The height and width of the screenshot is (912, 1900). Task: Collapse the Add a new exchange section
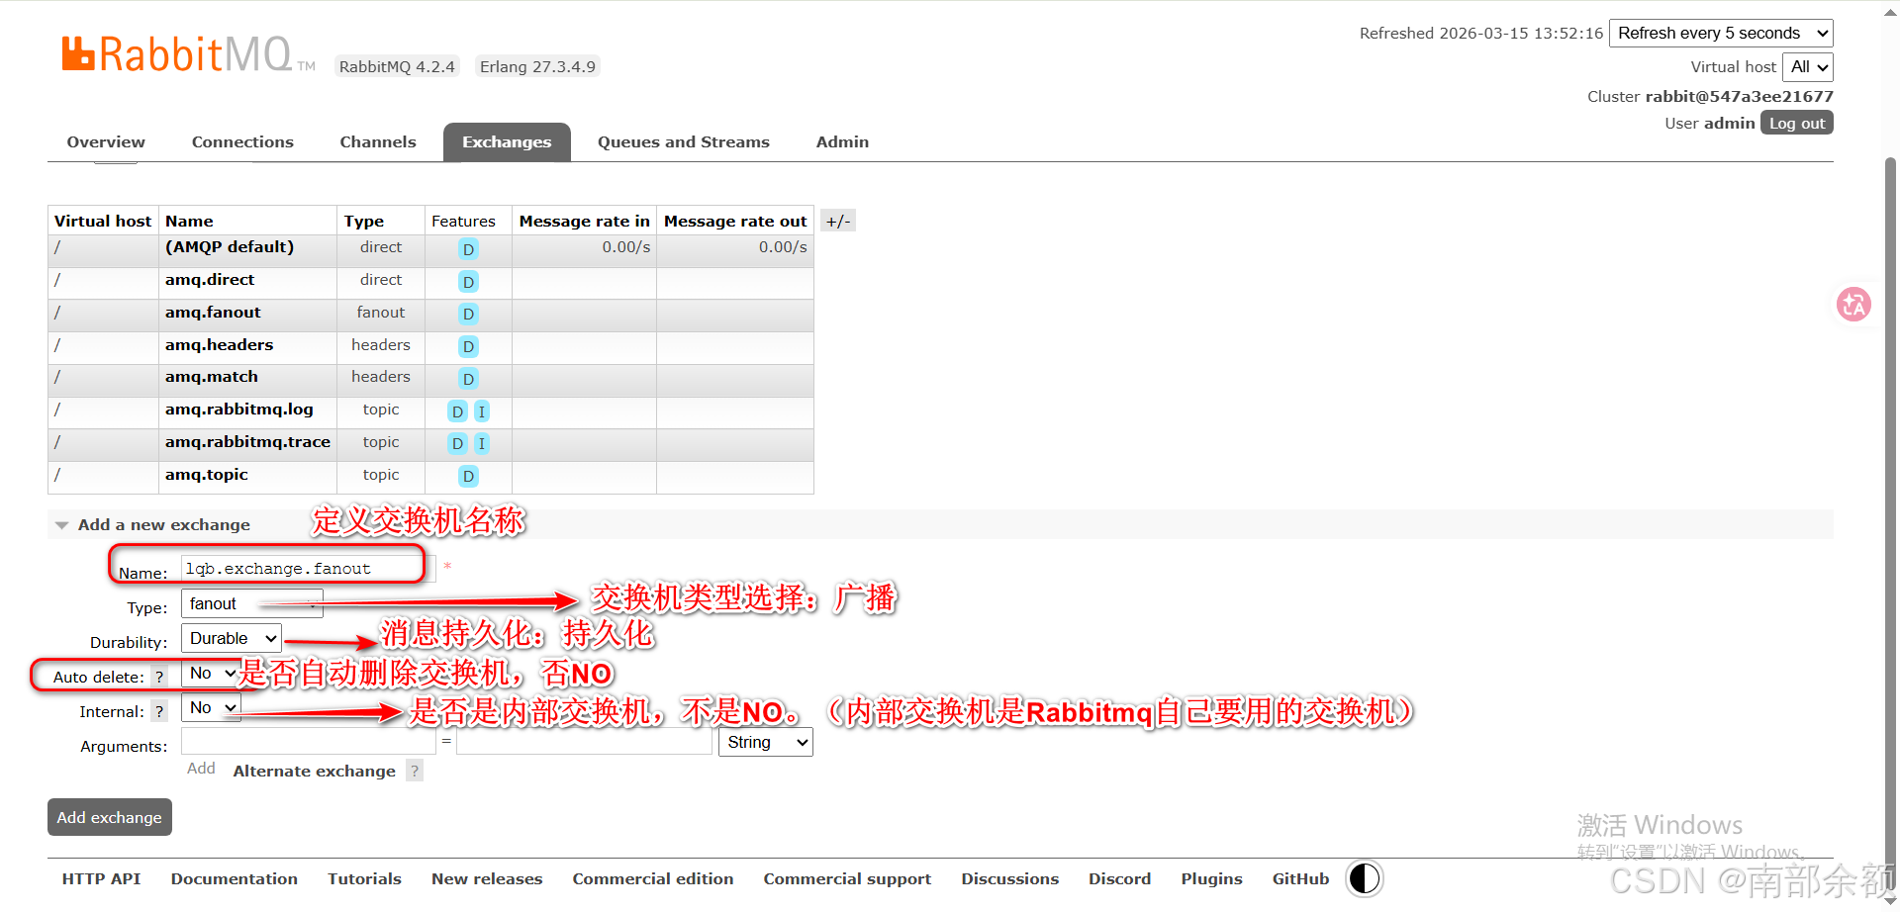tap(163, 525)
